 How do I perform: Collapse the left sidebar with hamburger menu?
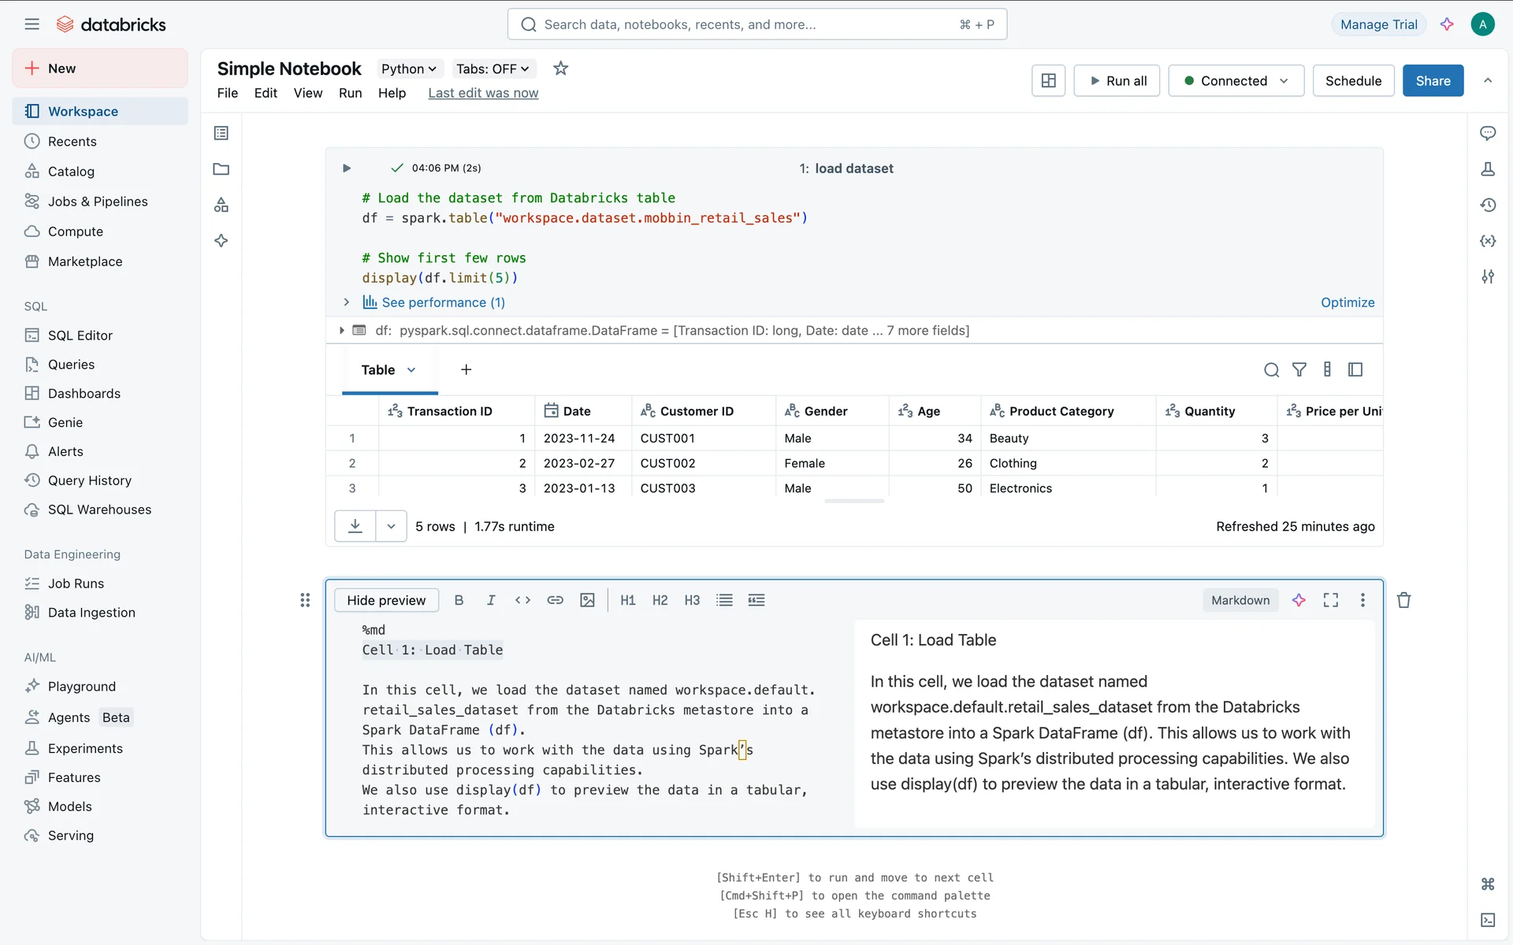(x=32, y=24)
